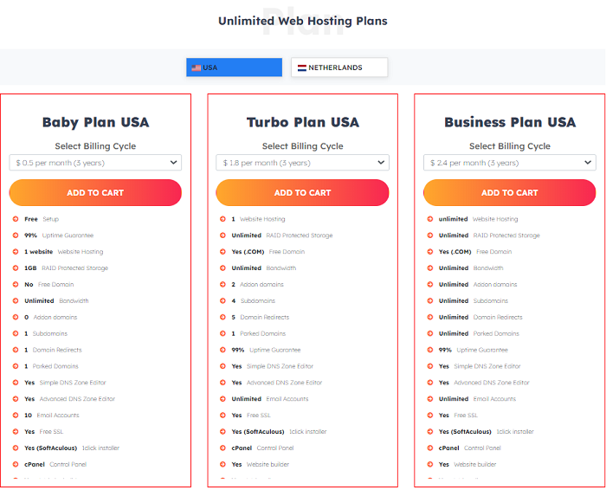Add Baby Plan USA to cart

95,192
